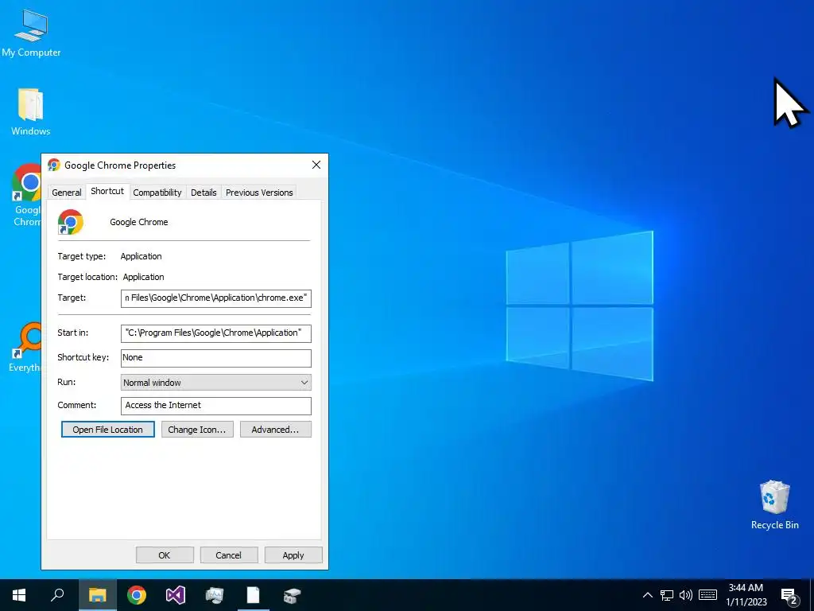This screenshot has height=611, width=814.
Task: Click the Target location value Application
Action: 143,277
